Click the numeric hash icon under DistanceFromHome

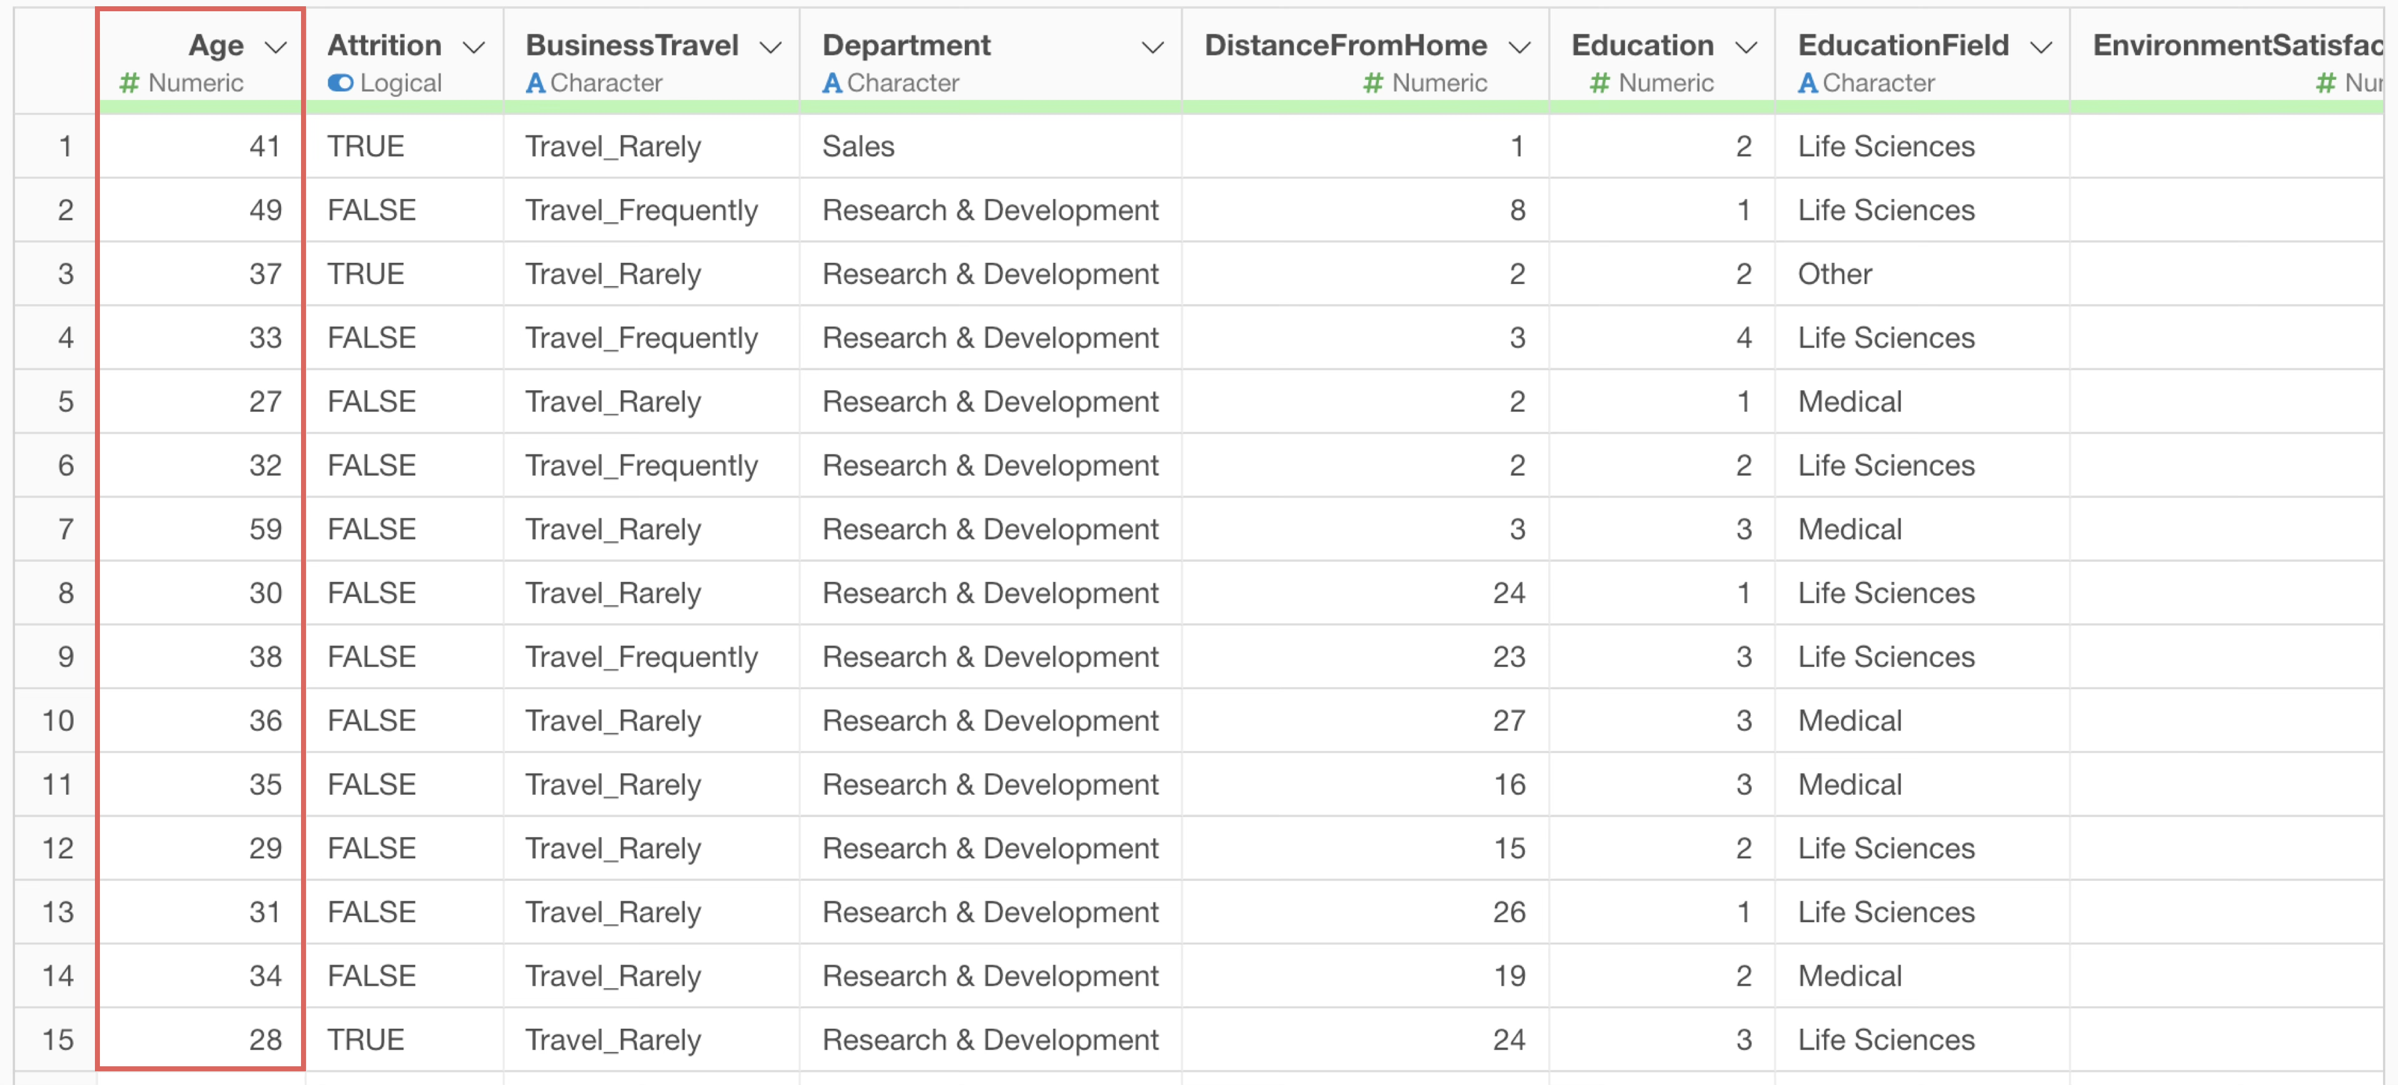coord(1373,84)
